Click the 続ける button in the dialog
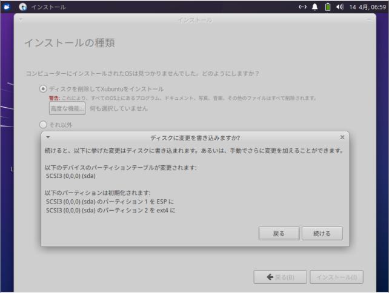This screenshot has width=389, height=293. 322,233
